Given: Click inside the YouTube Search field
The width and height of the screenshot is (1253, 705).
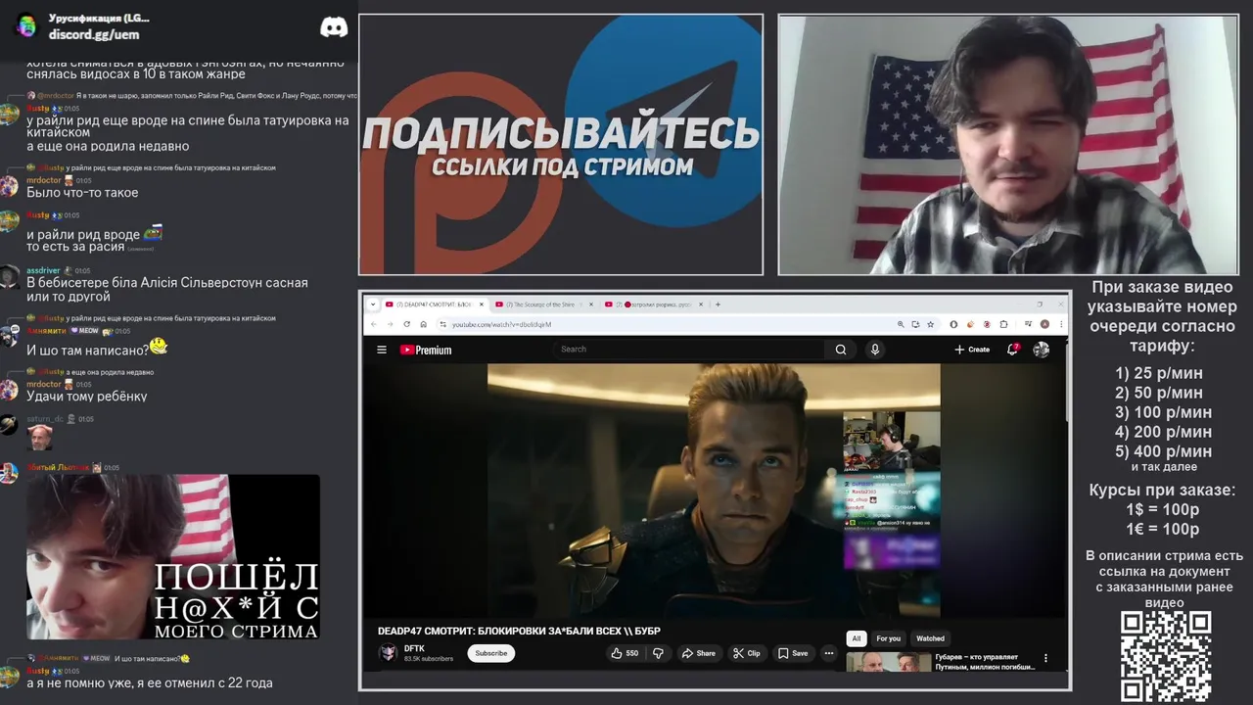Looking at the screenshot, I should pos(690,350).
